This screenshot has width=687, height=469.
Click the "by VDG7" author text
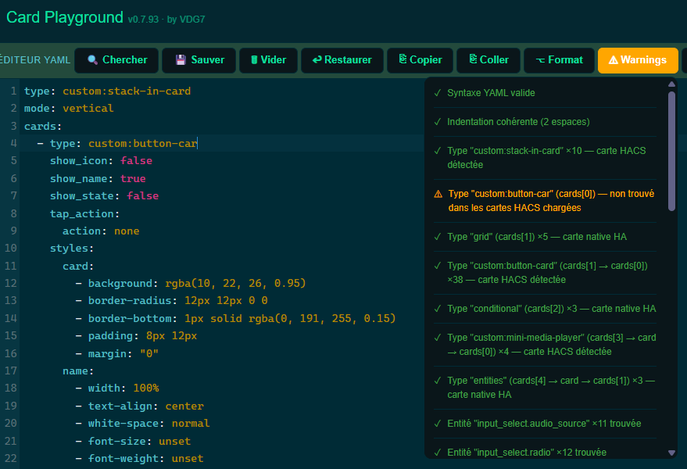(x=186, y=19)
